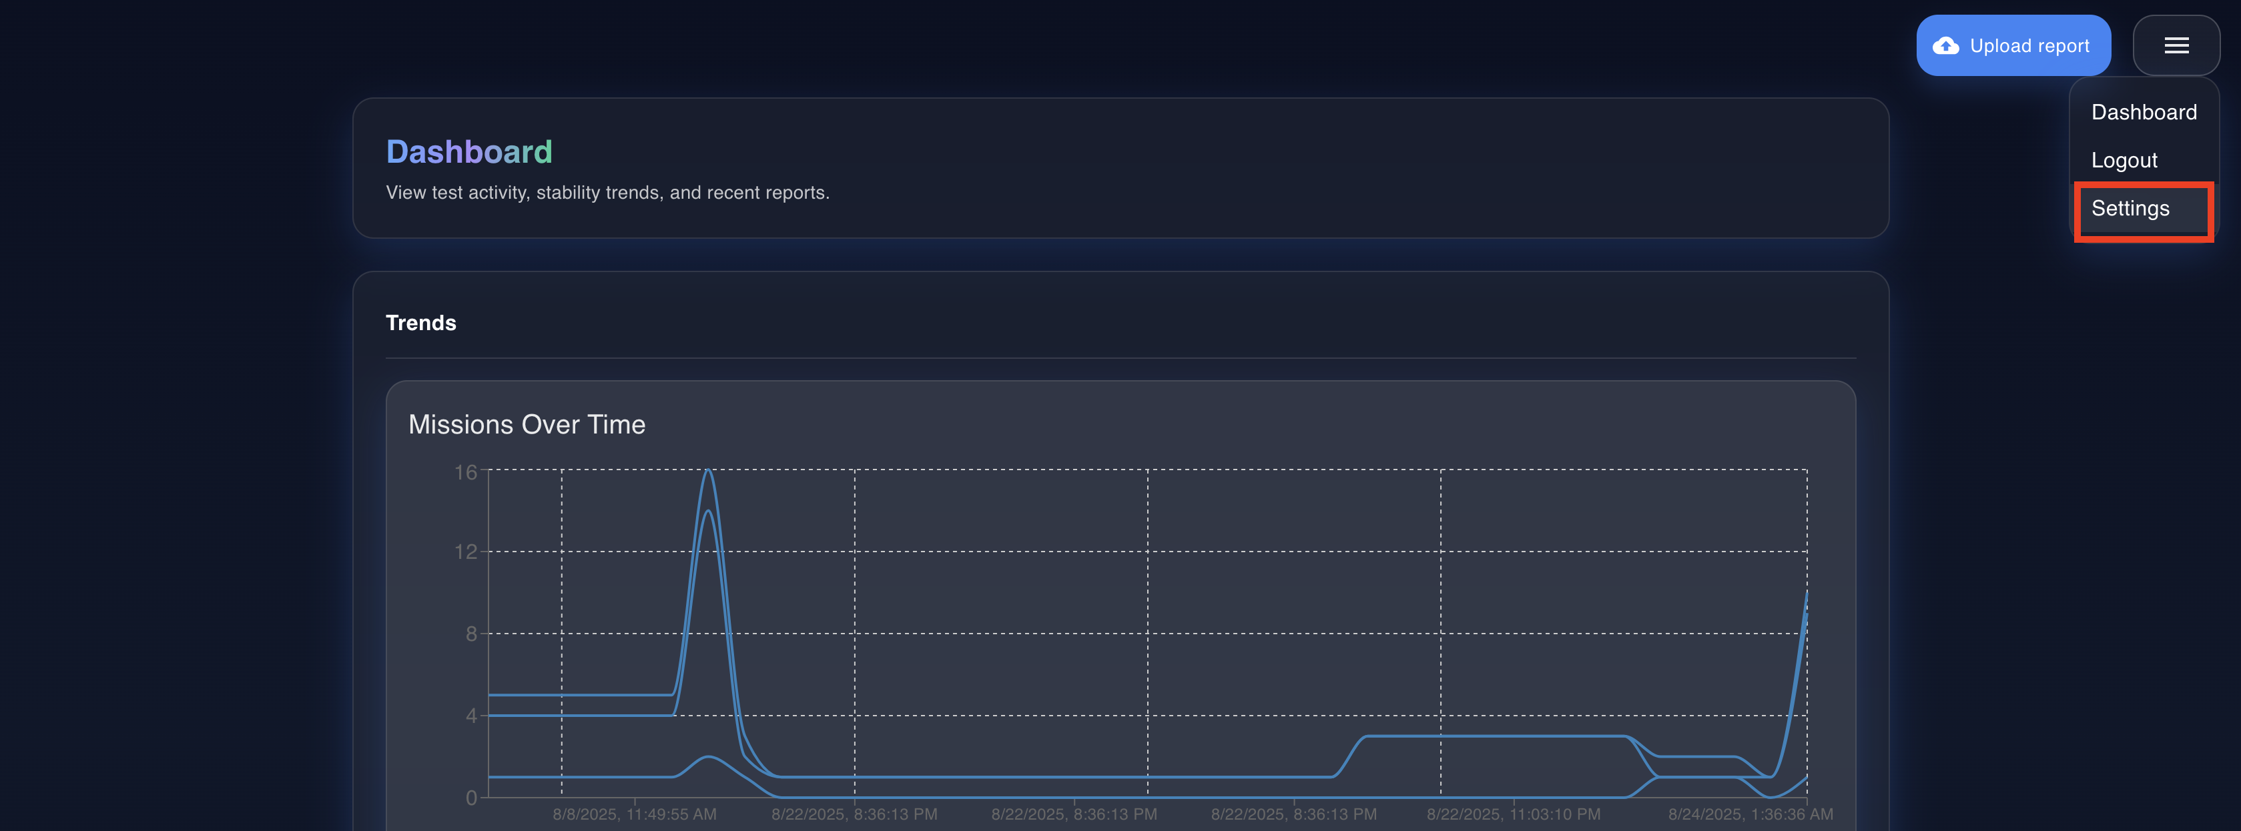Select Dashboard in dropdown menu
This screenshot has width=2241, height=831.
2144,112
